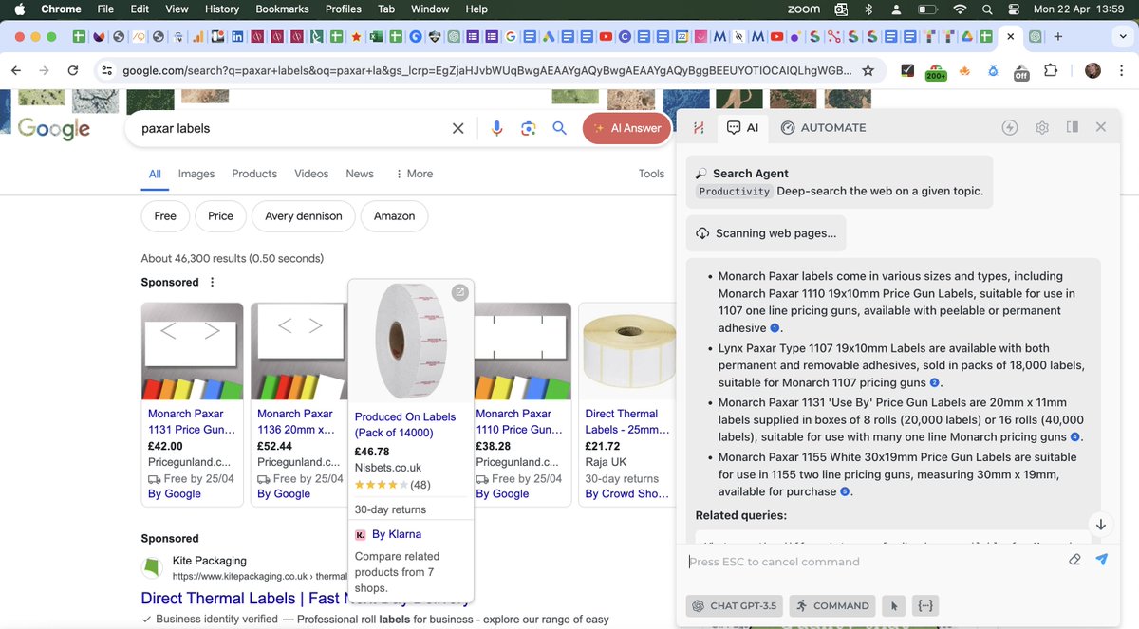This screenshot has height=629, width=1139.
Task: Click By Crowd Sho link under Raja UK
Action: (x=626, y=493)
